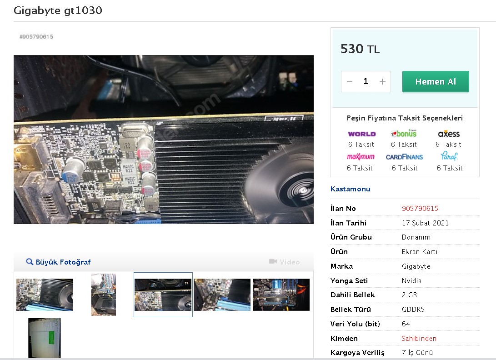Click the Kargoya Veriliş label
Viewport: 496px width, 360px height.
pyautogui.click(x=357, y=352)
